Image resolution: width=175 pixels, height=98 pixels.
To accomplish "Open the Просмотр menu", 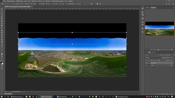I will 48,1.
